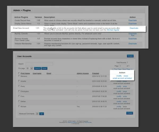The image size is (159, 132).
Task: Open the Per page dropdown
Action: tap(30, 68)
